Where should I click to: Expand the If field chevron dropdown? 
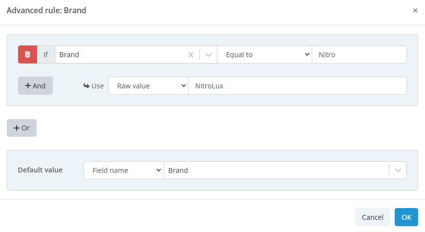click(x=209, y=55)
